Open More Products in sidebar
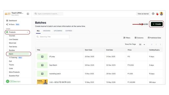169x95 pixels. (x=14, y=72)
